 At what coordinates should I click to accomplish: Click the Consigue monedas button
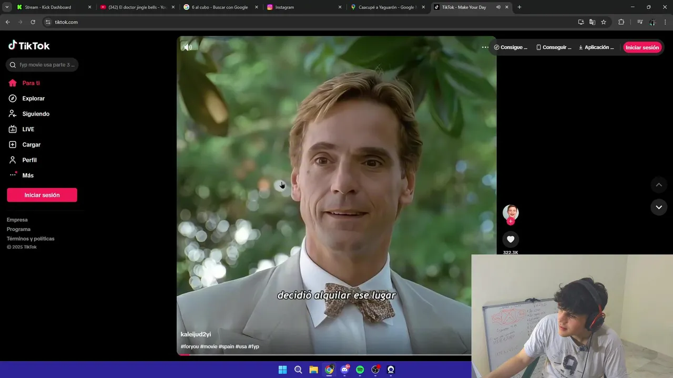[511, 47]
